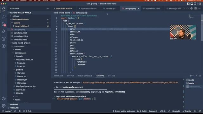Maximize the panel with up chevron
The width and height of the screenshot is (203, 114).
[197, 76]
